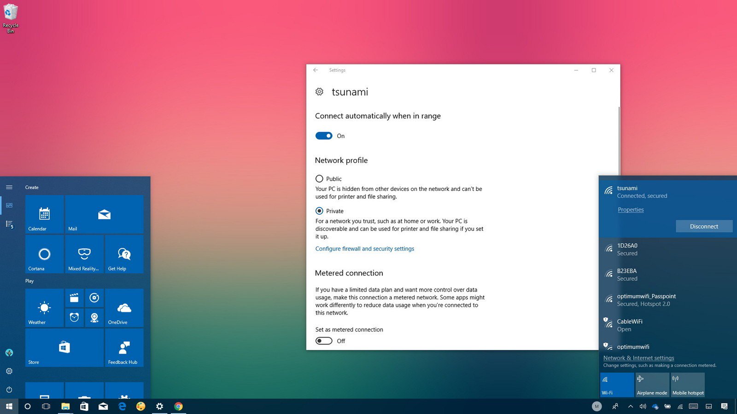Show the Start menu navigation pane

point(9,187)
